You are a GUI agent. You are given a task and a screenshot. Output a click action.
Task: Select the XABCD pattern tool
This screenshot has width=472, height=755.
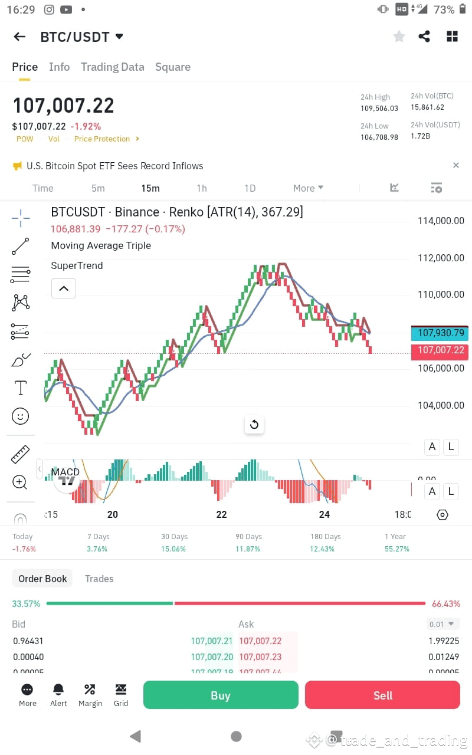click(x=21, y=302)
